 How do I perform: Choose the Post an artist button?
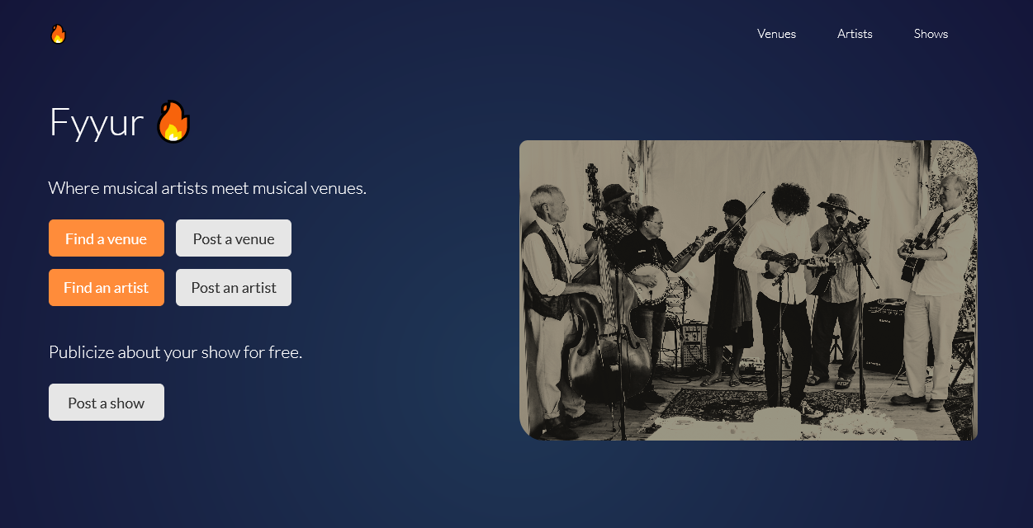point(234,287)
